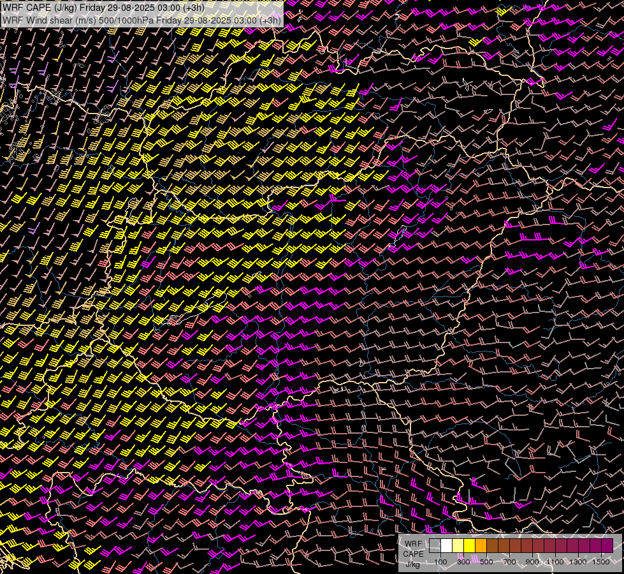Click the legend value 1300

(x=578, y=562)
